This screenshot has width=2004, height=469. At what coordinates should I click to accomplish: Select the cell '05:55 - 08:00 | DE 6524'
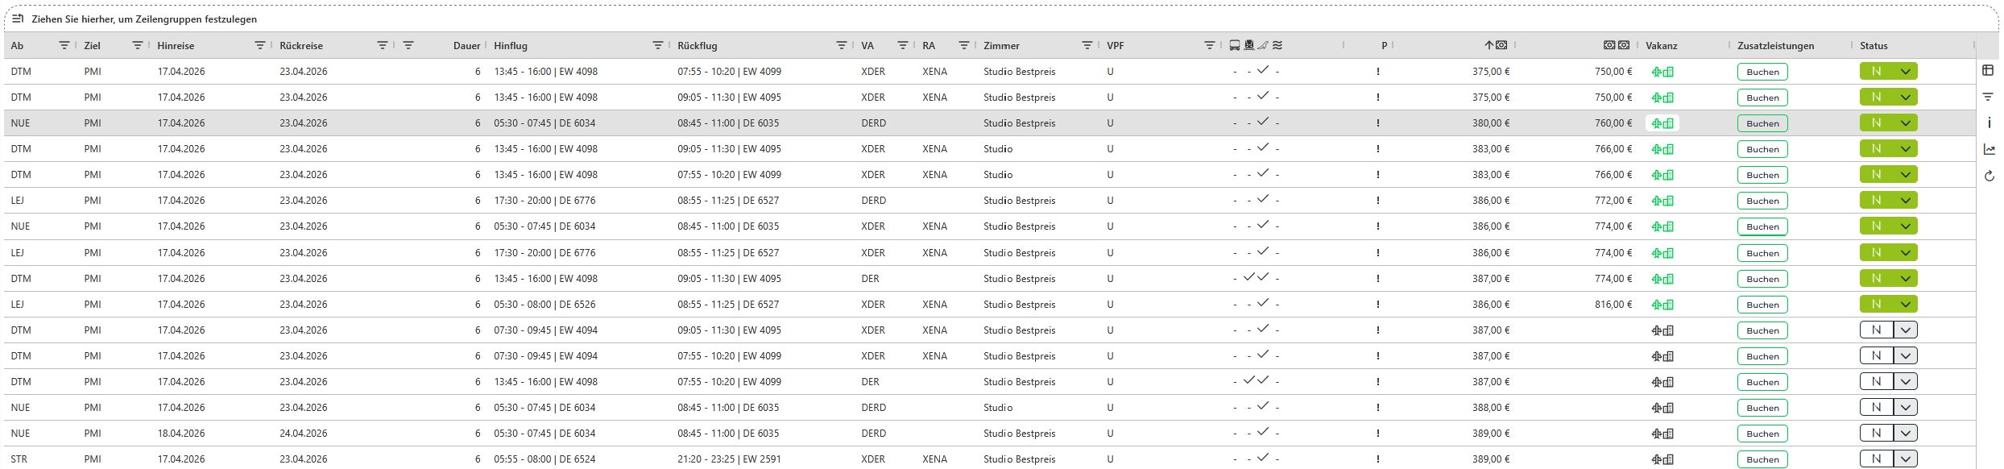[x=544, y=459]
